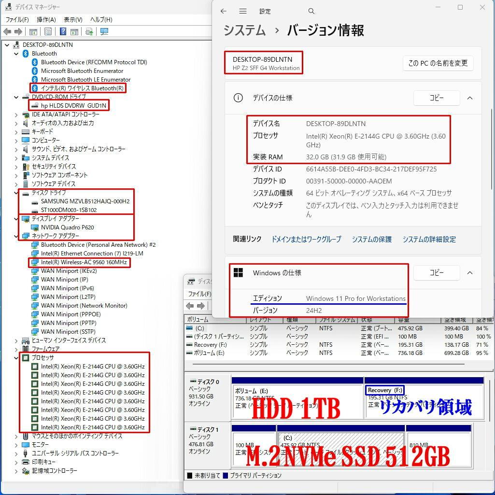Screen dimensions: 495x495
Task: Click the back navigation arrow in Device Manager toolbar
Action: 8,31
